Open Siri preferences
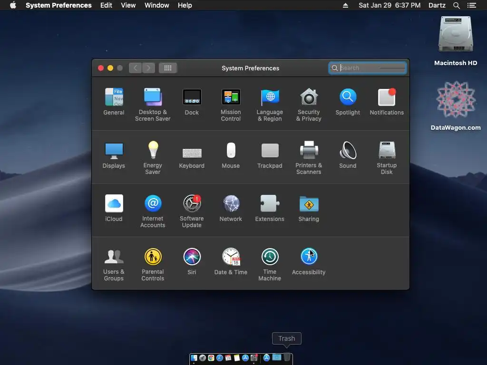This screenshot has height=365, width=487. tap(192, 261)
